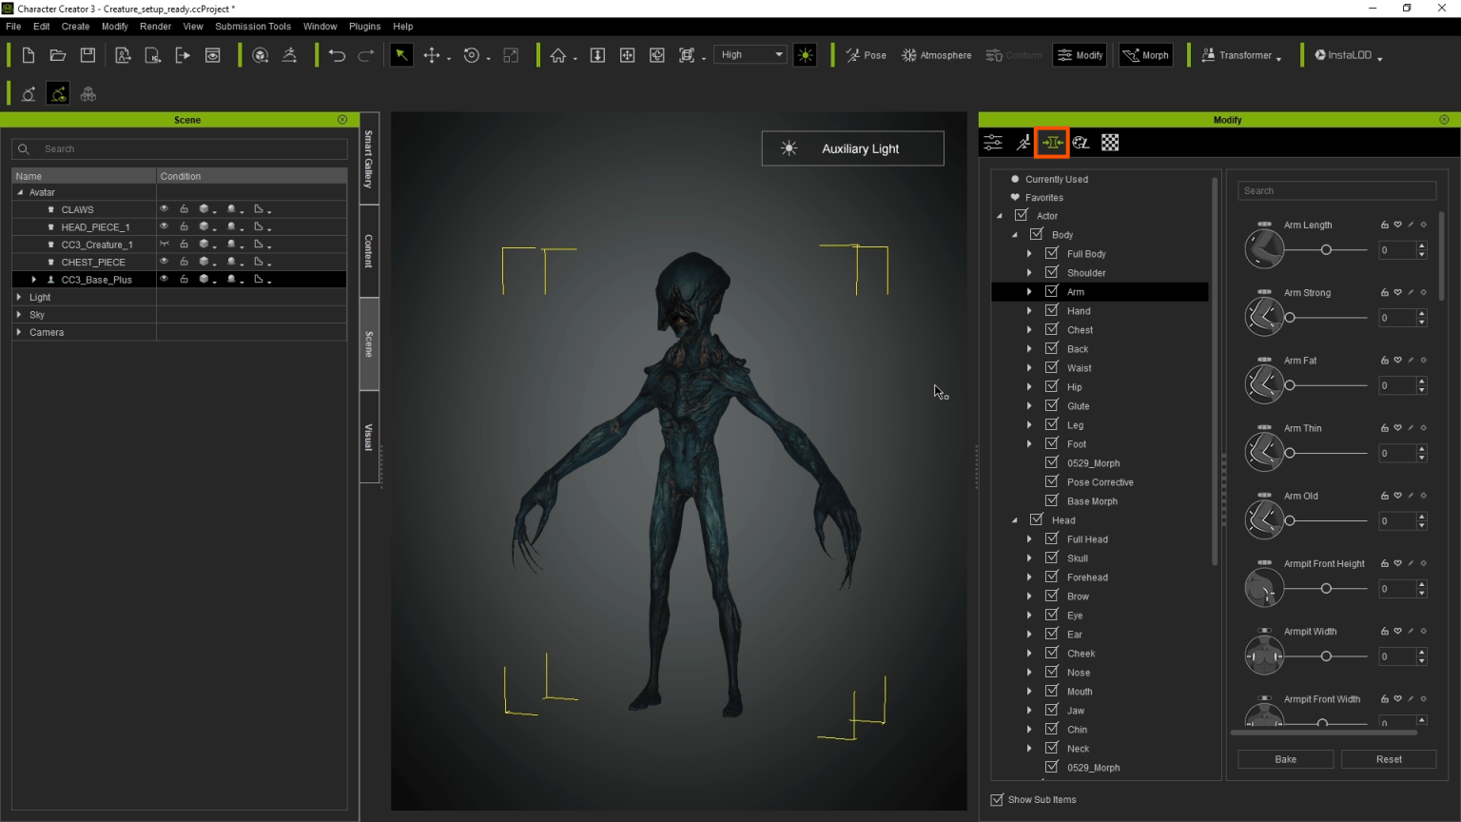1461x822 pixels.
Task: Close the Scene panel
Action: (x=342, y=120)
